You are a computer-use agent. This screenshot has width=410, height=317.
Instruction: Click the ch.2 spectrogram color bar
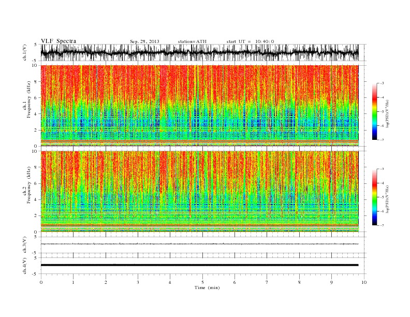(x=374, y=197)
